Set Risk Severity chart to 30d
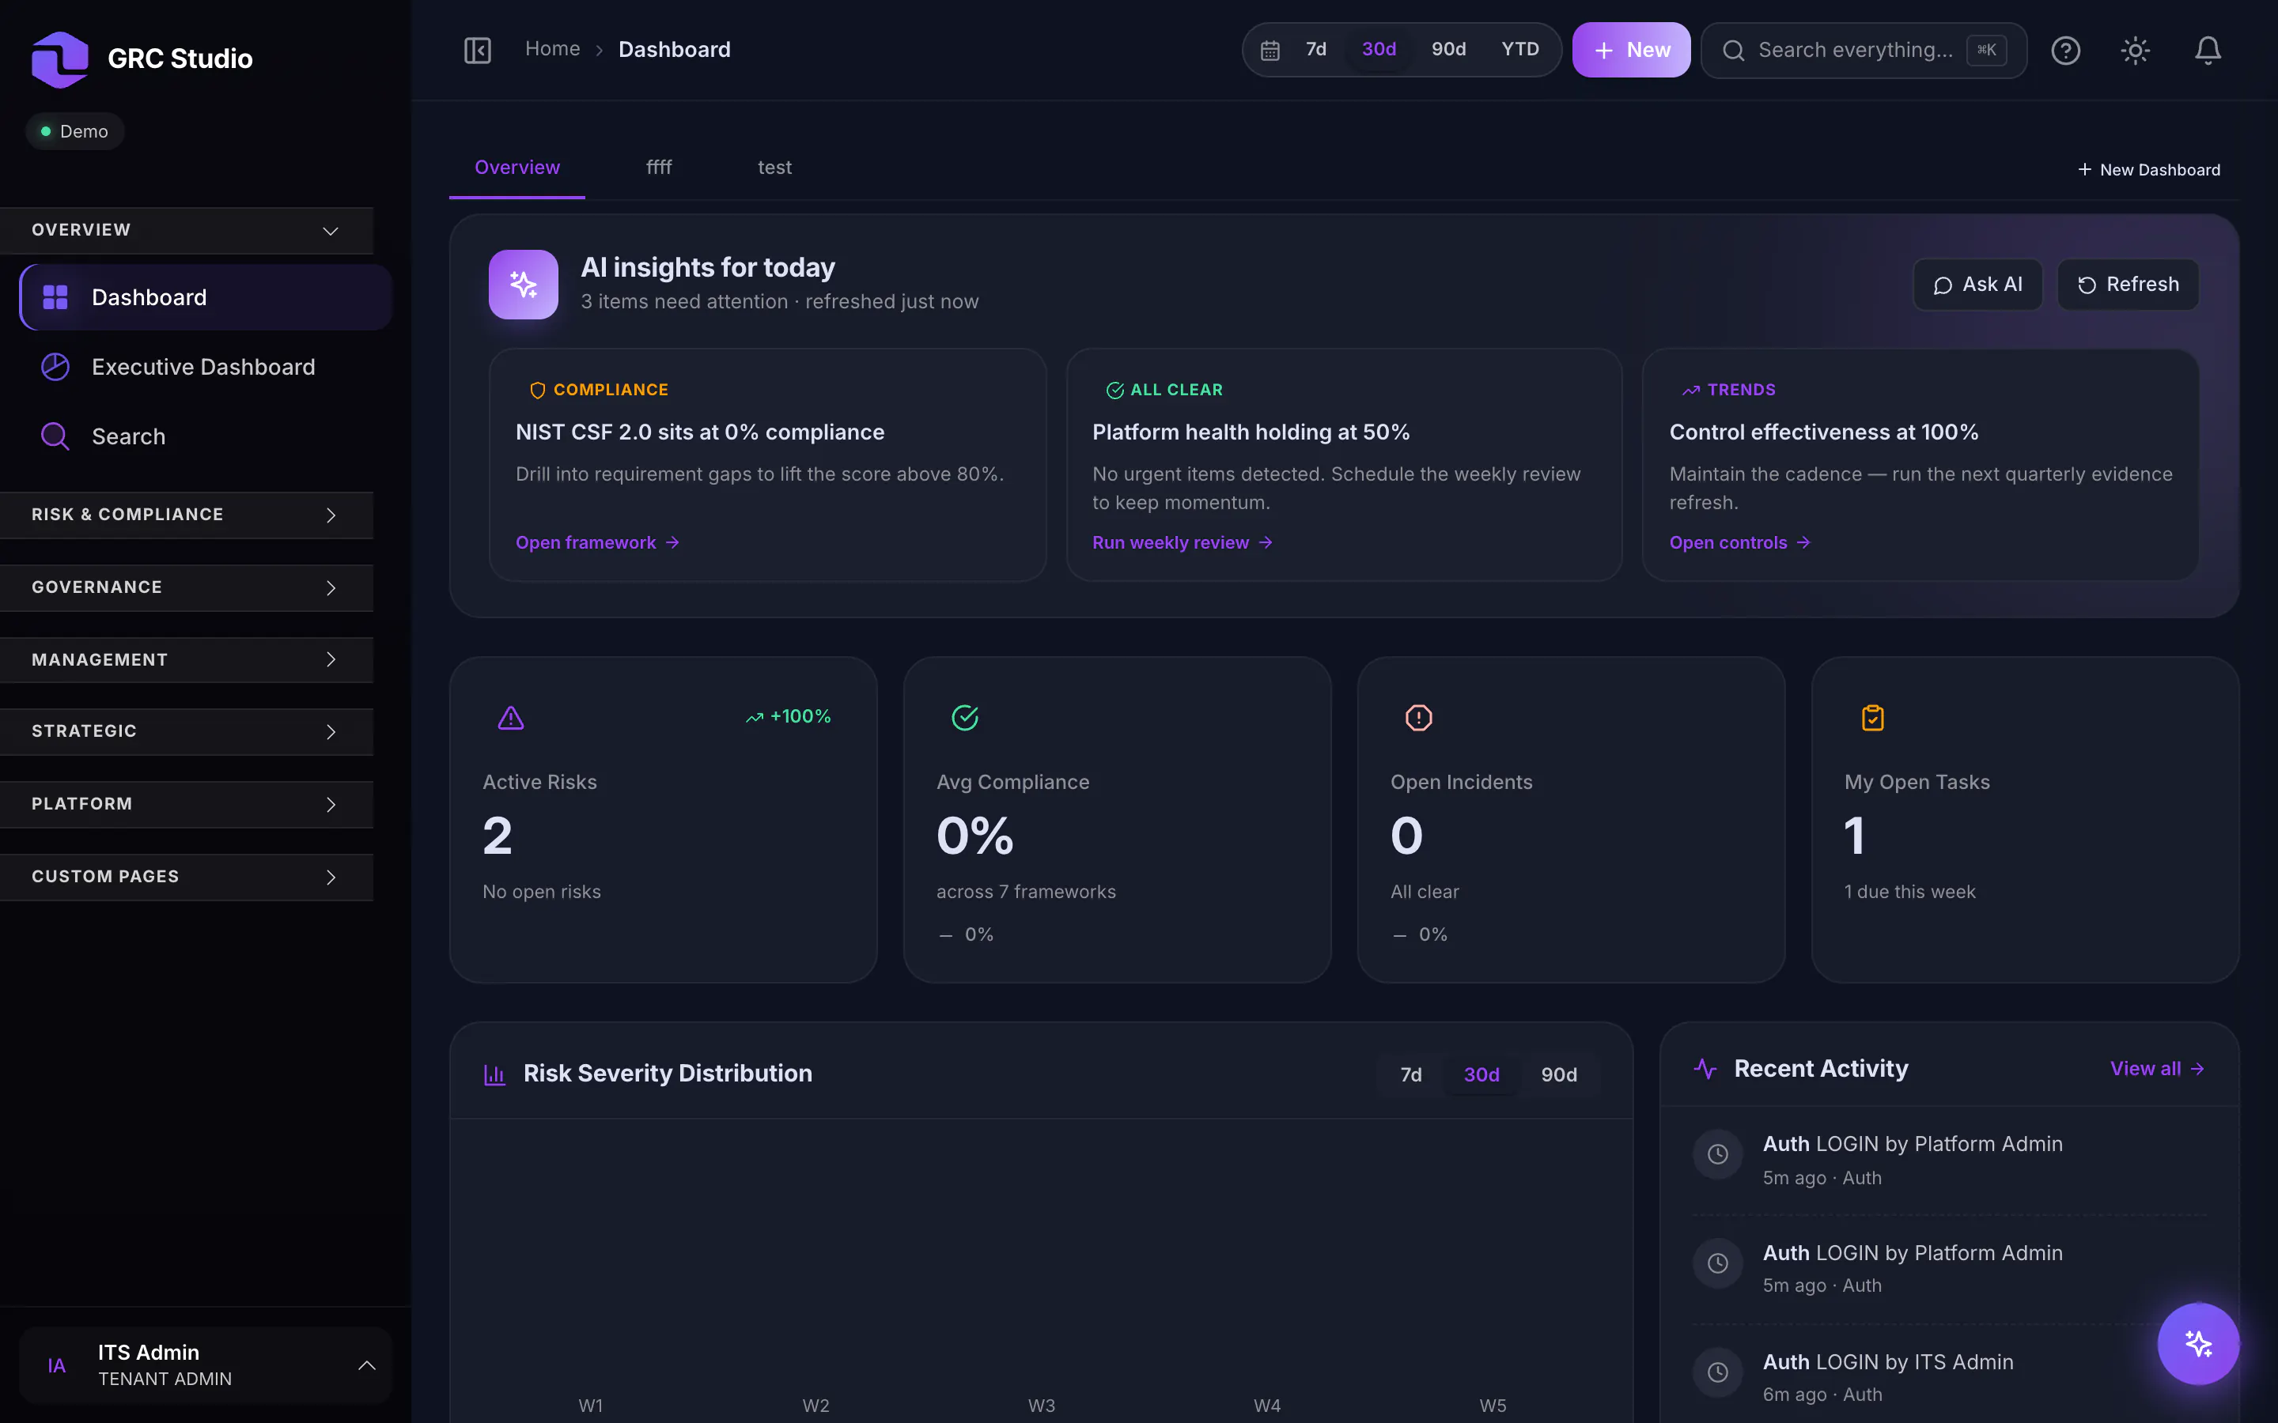The image size is (2278, 1423). pyautogui.click(x=1481, y=1075)
